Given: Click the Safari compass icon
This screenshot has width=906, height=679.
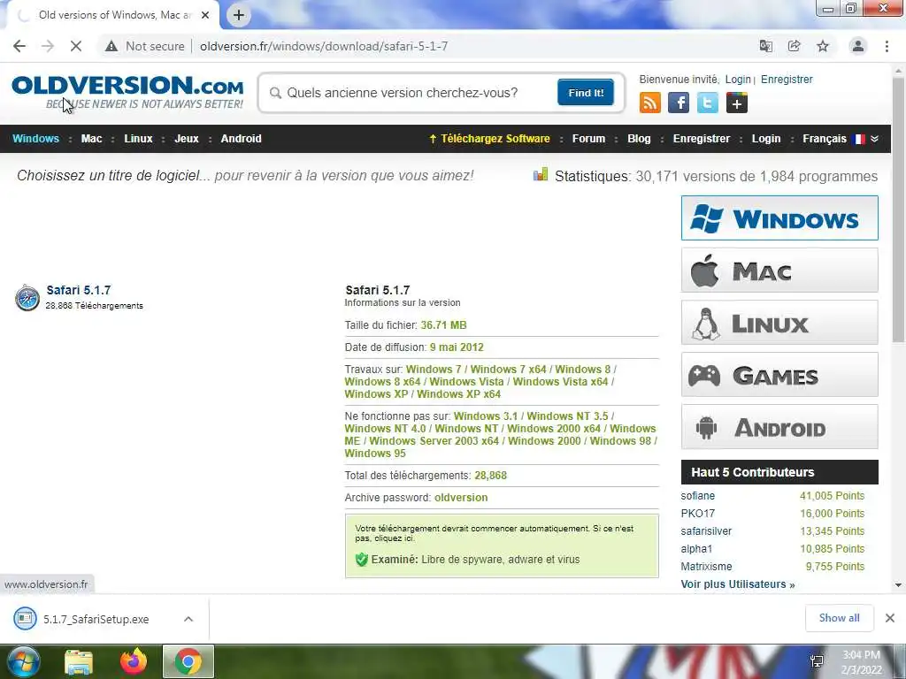Looking at the screenshot, I should [x=27, y=298].
